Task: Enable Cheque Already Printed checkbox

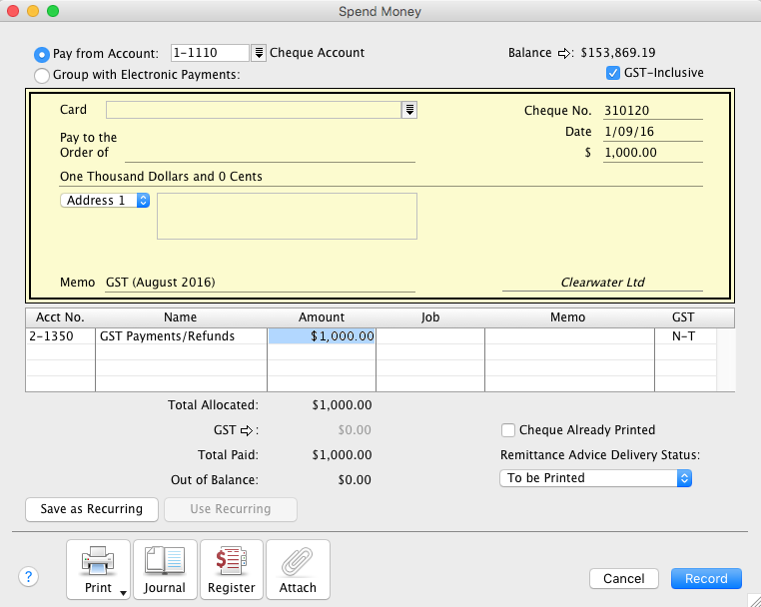Action: [x=509, y=430]
